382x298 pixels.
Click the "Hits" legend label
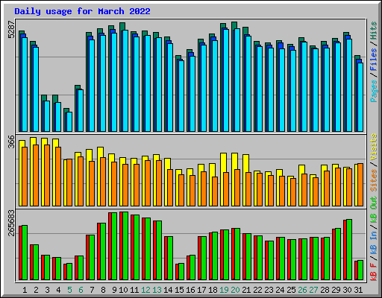(373, 31)
